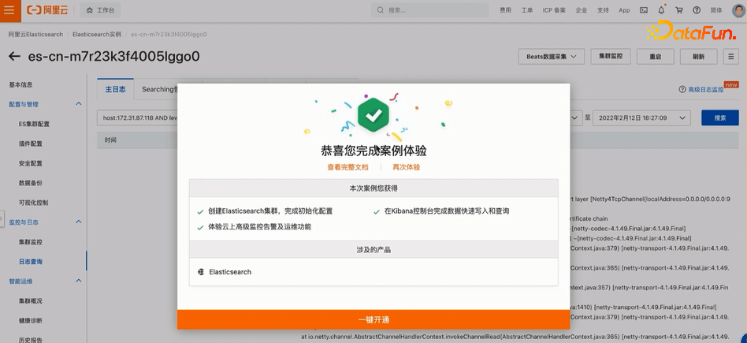Open the App menu item
Screen dimensions: 747x343
pyautogui.click(x=624, y=10)
